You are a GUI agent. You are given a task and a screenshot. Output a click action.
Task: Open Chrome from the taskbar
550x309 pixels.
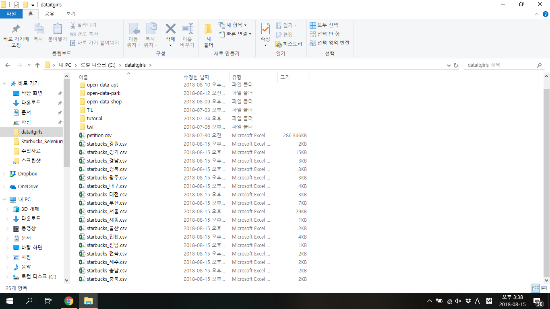click(69, 301)
